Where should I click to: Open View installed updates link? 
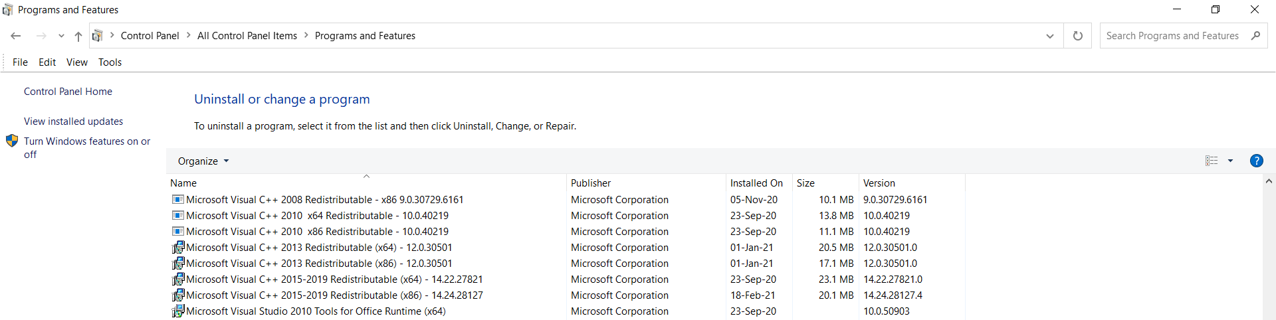pos(73,121)
